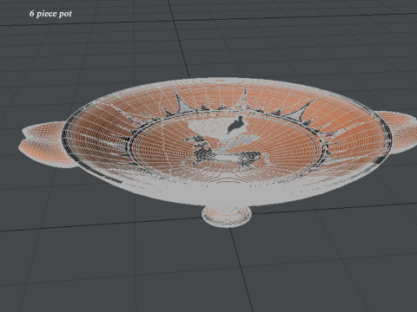Viewport: 417px width, 312px height.
Task: Click the pedestal foot of the pot
Action: coord(227,217)
